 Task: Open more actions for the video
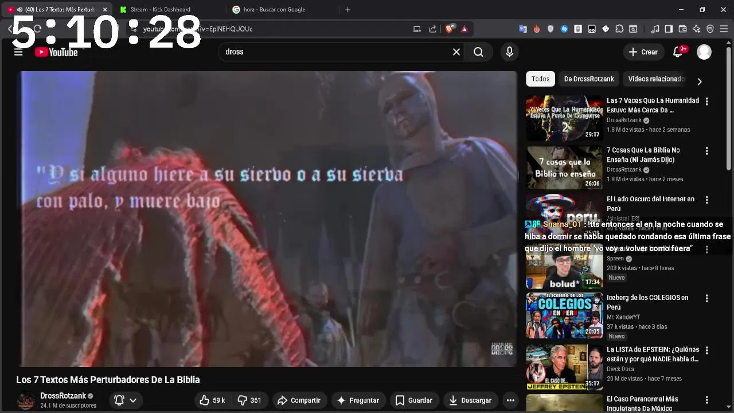pyautogui.click(x=510, y=400)
